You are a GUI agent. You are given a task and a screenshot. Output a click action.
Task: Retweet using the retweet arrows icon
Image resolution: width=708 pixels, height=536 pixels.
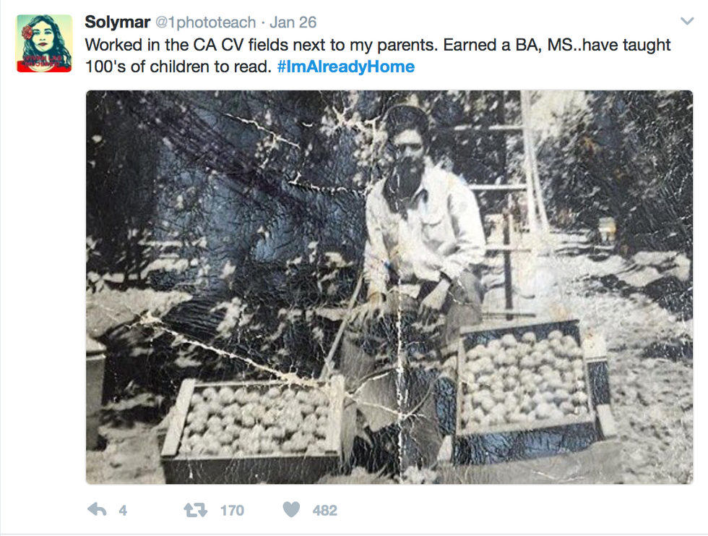(195, 510)
